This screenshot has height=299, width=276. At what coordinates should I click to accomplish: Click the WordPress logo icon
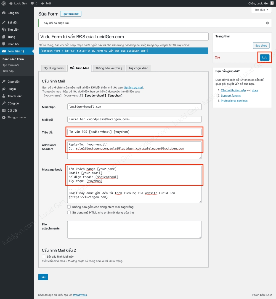(x=4, y=3)
